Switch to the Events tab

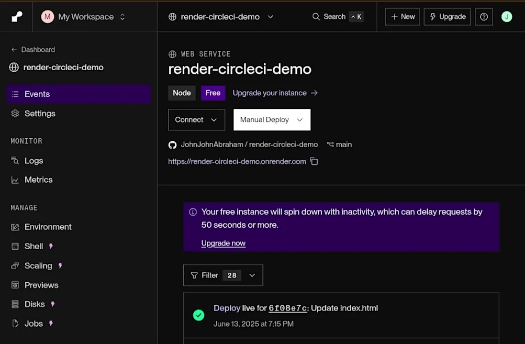37,94
